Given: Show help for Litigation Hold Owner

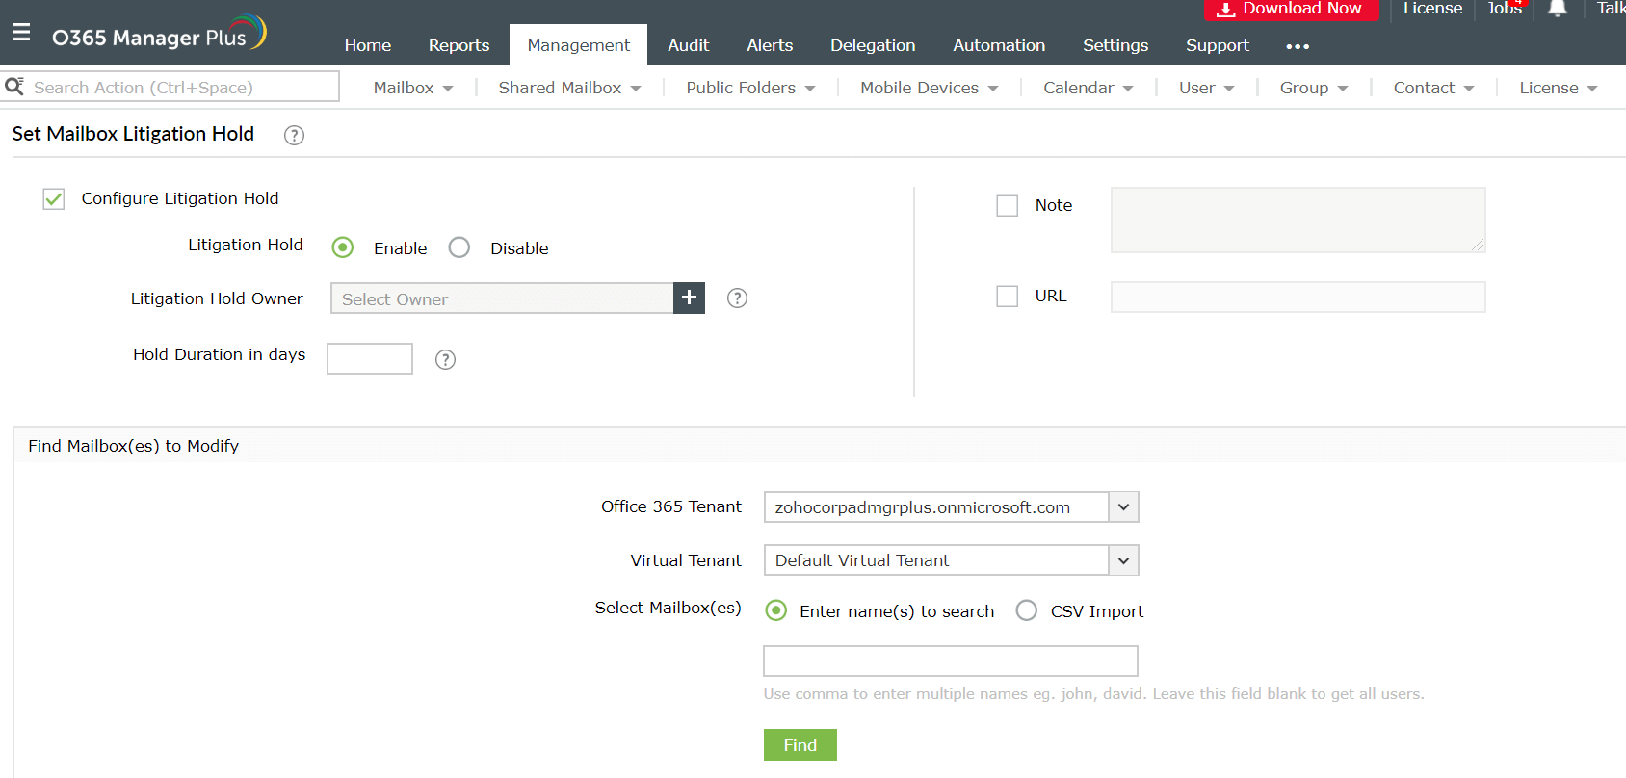Looking at the screenshot, I should tap(737, 298).
